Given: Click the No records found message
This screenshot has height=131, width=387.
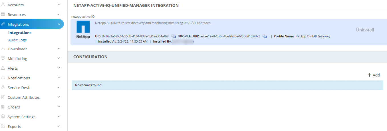Looking at the screenshot, I should (88, 85).
